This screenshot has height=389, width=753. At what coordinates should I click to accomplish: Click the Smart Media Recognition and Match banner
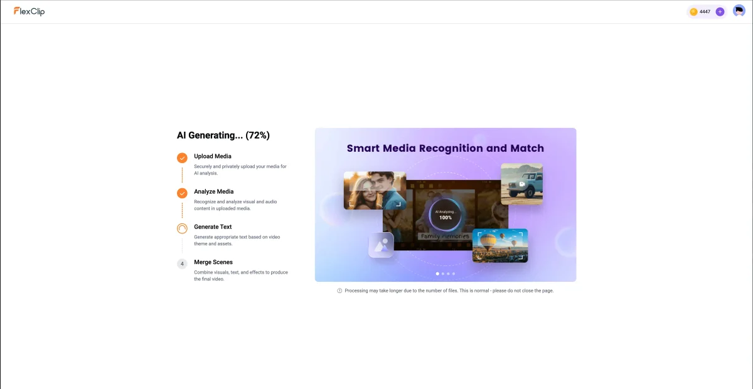[446, 148]
